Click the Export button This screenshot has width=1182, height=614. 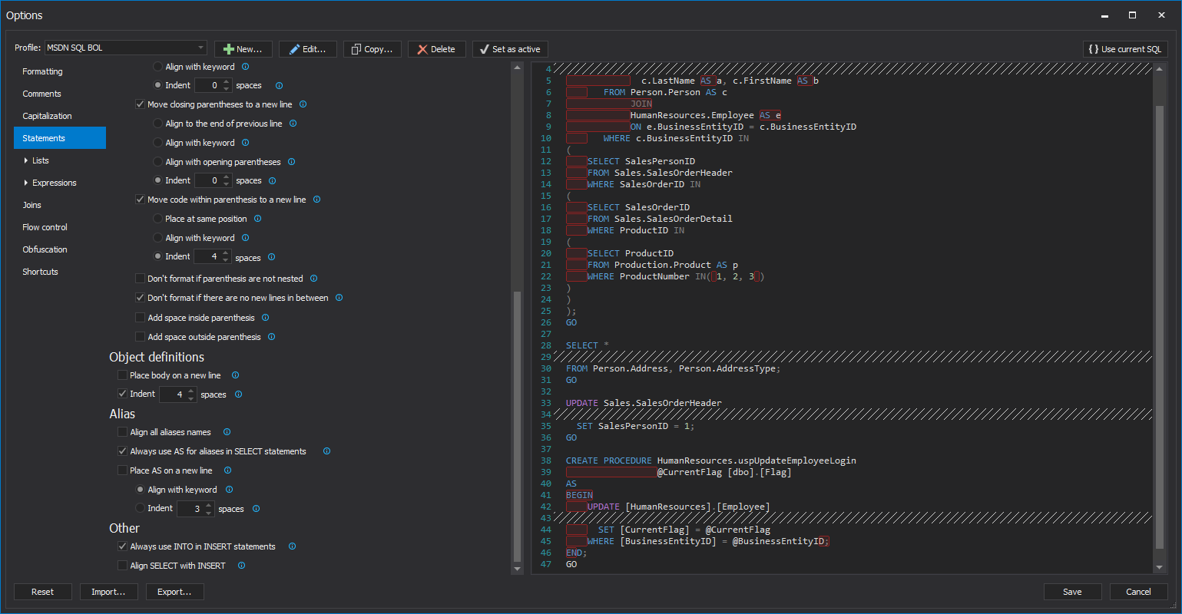click(x=174, y=592)
